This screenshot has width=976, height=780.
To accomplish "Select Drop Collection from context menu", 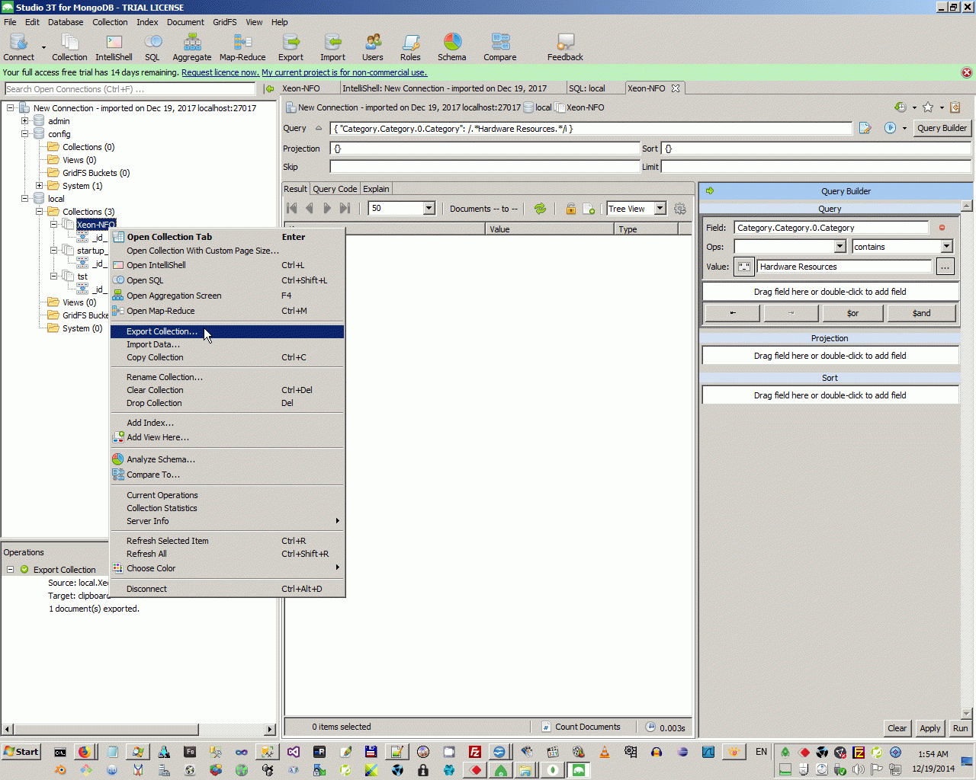I will (x=227, y=403).
